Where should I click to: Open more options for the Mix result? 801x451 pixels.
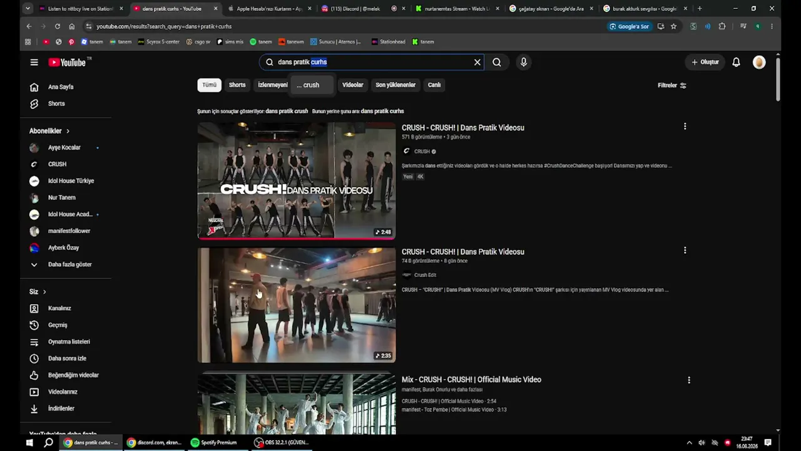(x=689, y=380)
